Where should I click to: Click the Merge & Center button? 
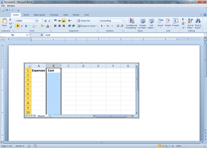88,26
